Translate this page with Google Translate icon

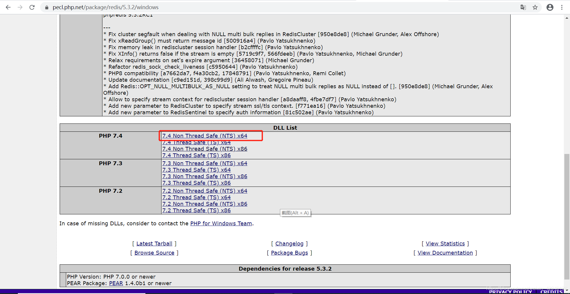click(523, 7)
